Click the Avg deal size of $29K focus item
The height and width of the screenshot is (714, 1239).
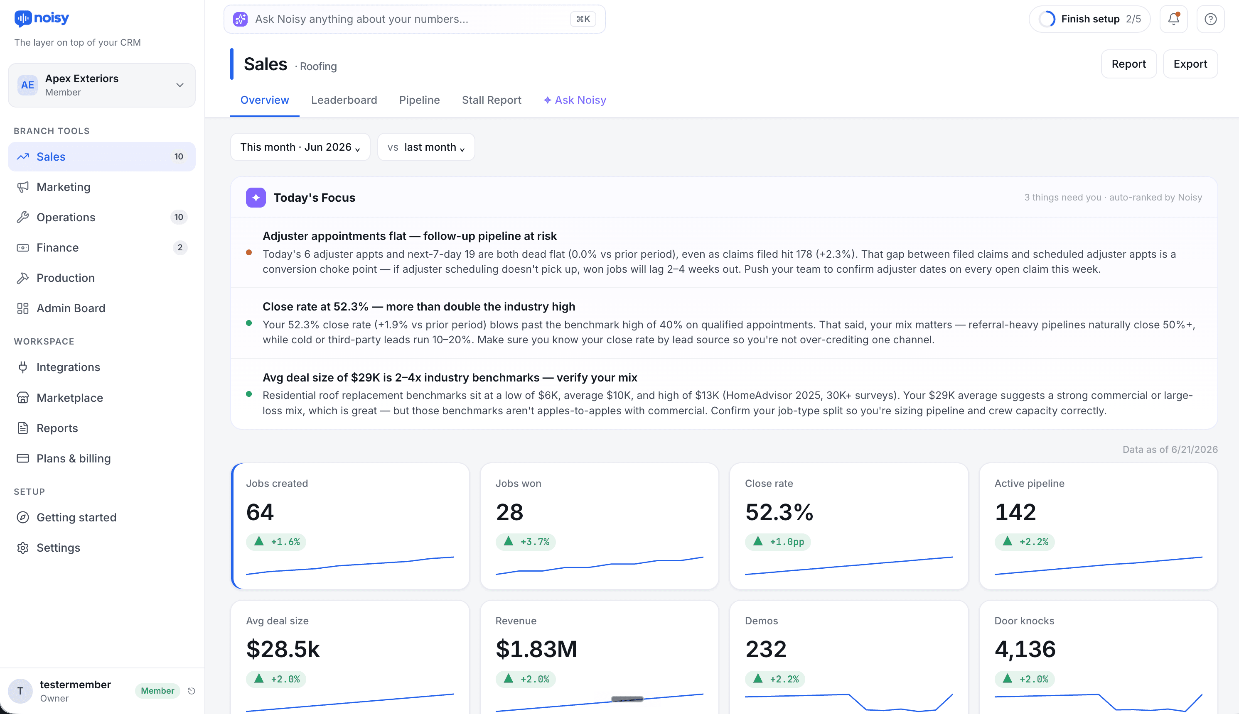(724, 394)
